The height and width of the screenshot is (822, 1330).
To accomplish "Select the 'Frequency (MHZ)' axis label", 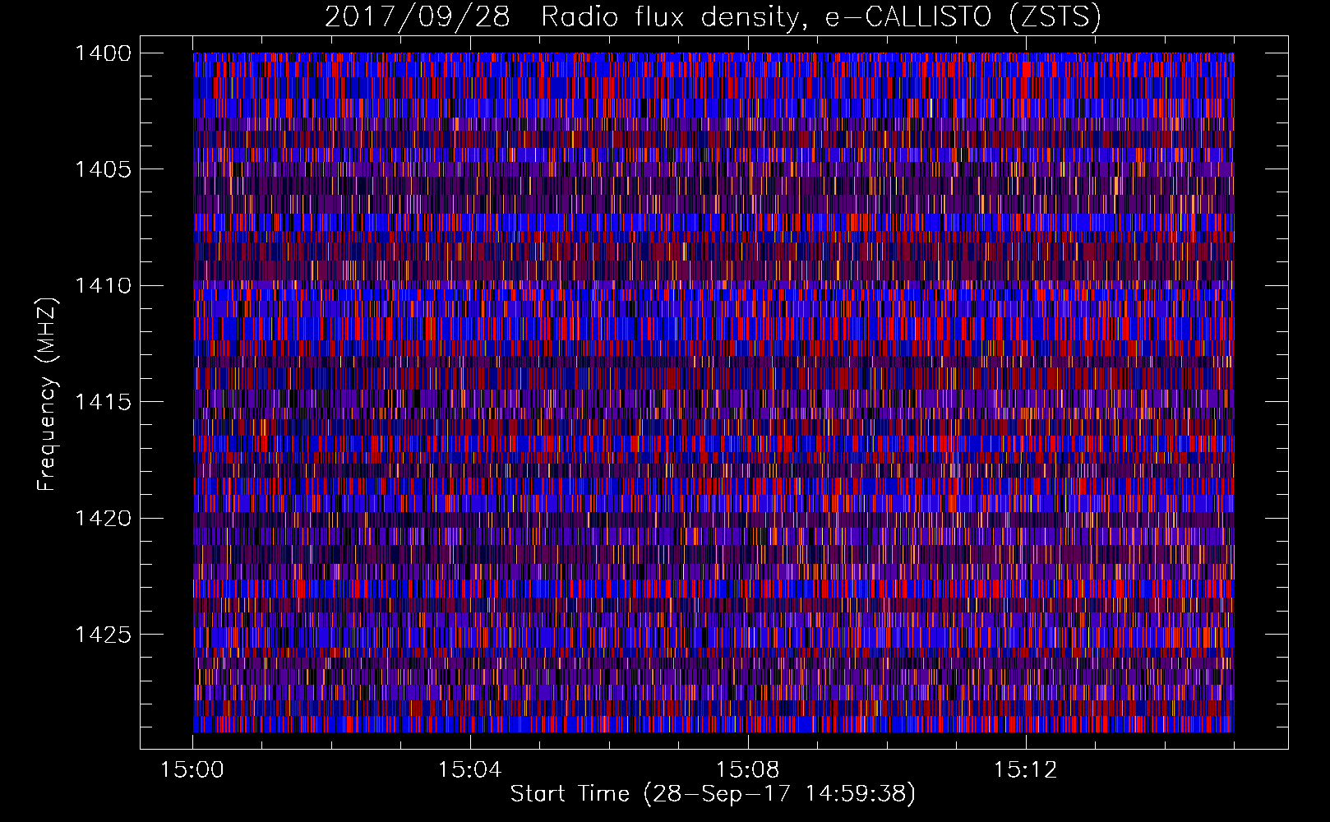I will [47, 394].
